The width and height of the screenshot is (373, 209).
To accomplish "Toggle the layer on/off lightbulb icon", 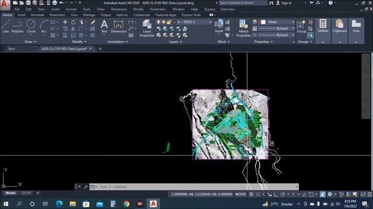I will pos(159,22).
